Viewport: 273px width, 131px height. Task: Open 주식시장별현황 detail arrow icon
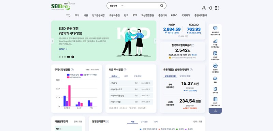click(72, 69)
